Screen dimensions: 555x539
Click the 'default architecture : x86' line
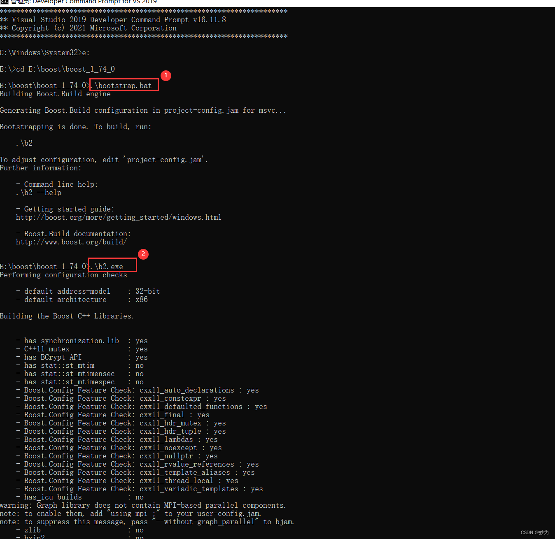82,300
